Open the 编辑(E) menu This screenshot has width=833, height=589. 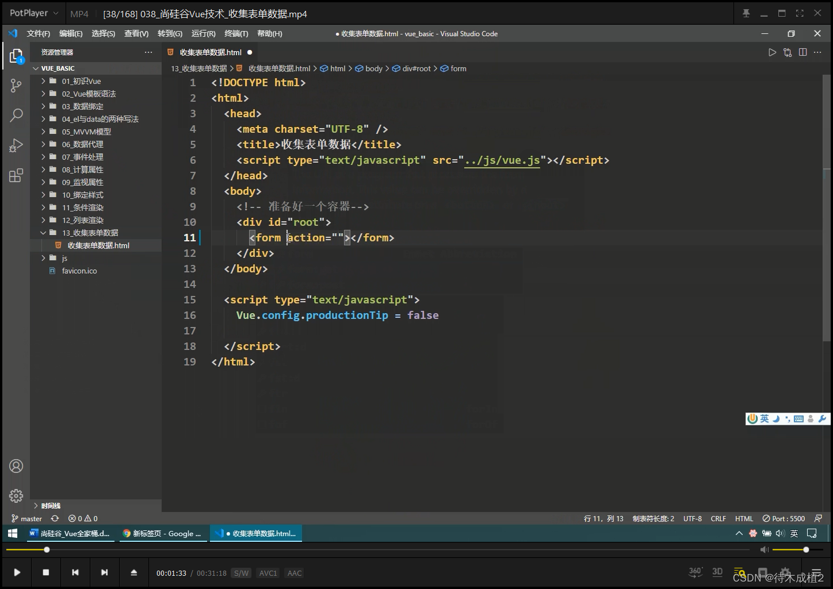pos(71,34)
